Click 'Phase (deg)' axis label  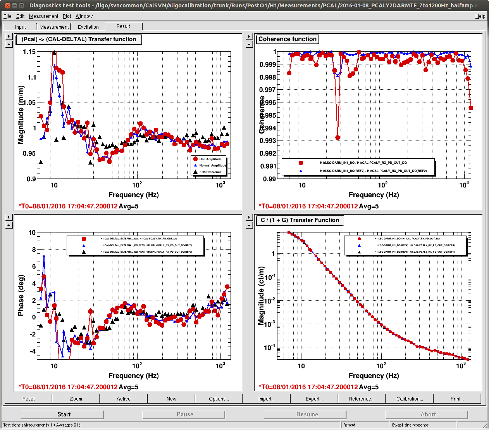tap(21, 295)
